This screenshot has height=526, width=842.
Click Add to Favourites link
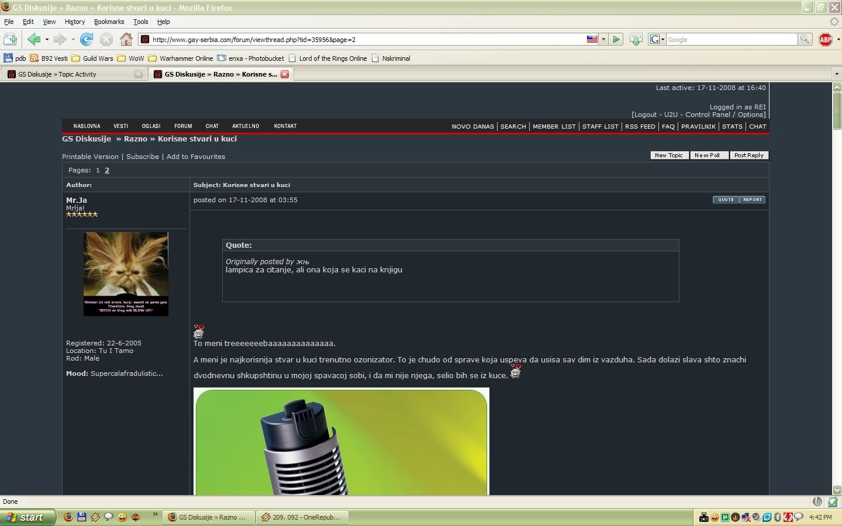coord(196,157)
